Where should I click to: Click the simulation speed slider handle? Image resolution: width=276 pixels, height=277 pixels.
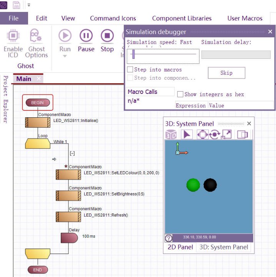pos(133,54)
